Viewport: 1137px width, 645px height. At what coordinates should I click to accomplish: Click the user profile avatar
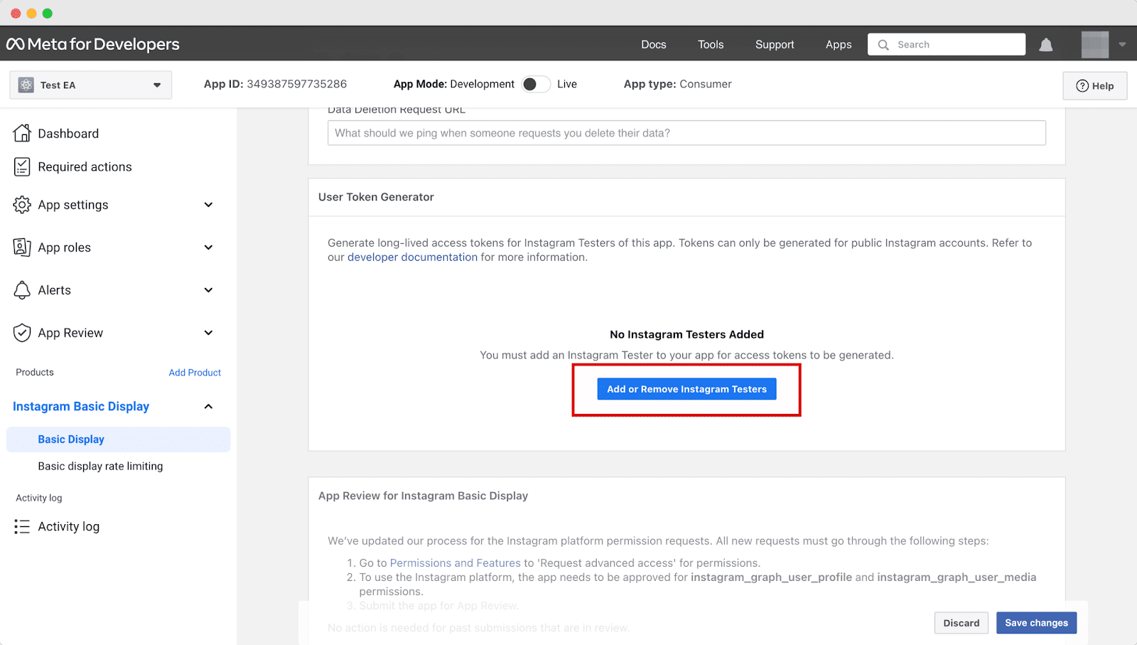coord(1094,44)
